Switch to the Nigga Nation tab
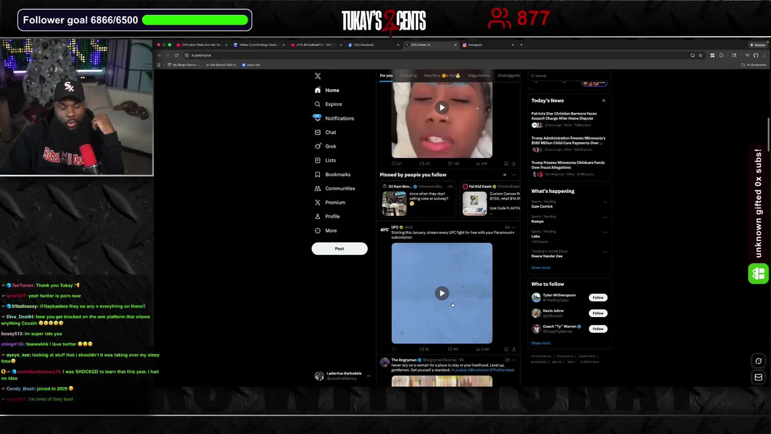The image size is (771, 434). pos(479,75)
